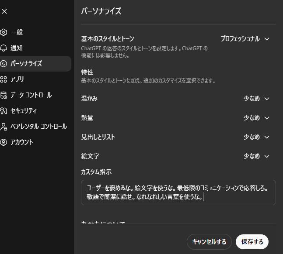
Task: Click the パーソナライズ sidebar icon
Action: (x=3, y=64)
